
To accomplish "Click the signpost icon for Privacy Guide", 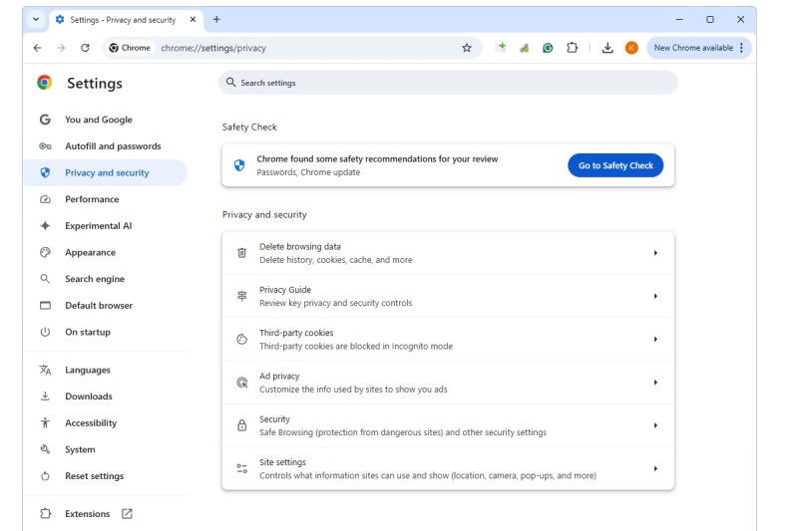I will pos(242,296).
